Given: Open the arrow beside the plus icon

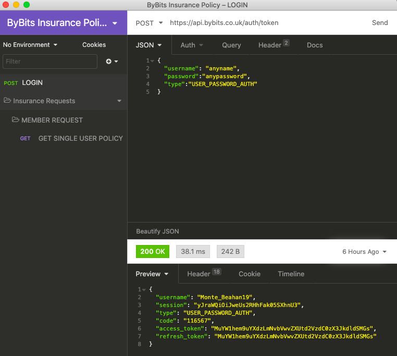Looking at the screenshot, I should pyautogui.click(x=116, y=62).
